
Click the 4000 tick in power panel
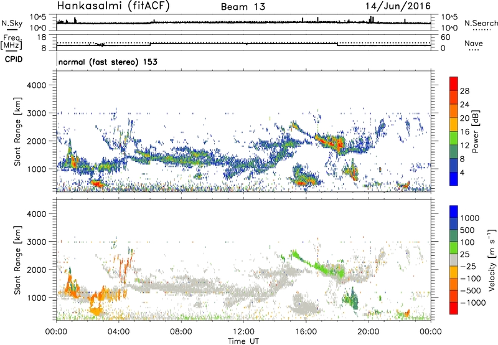(37, 85)
